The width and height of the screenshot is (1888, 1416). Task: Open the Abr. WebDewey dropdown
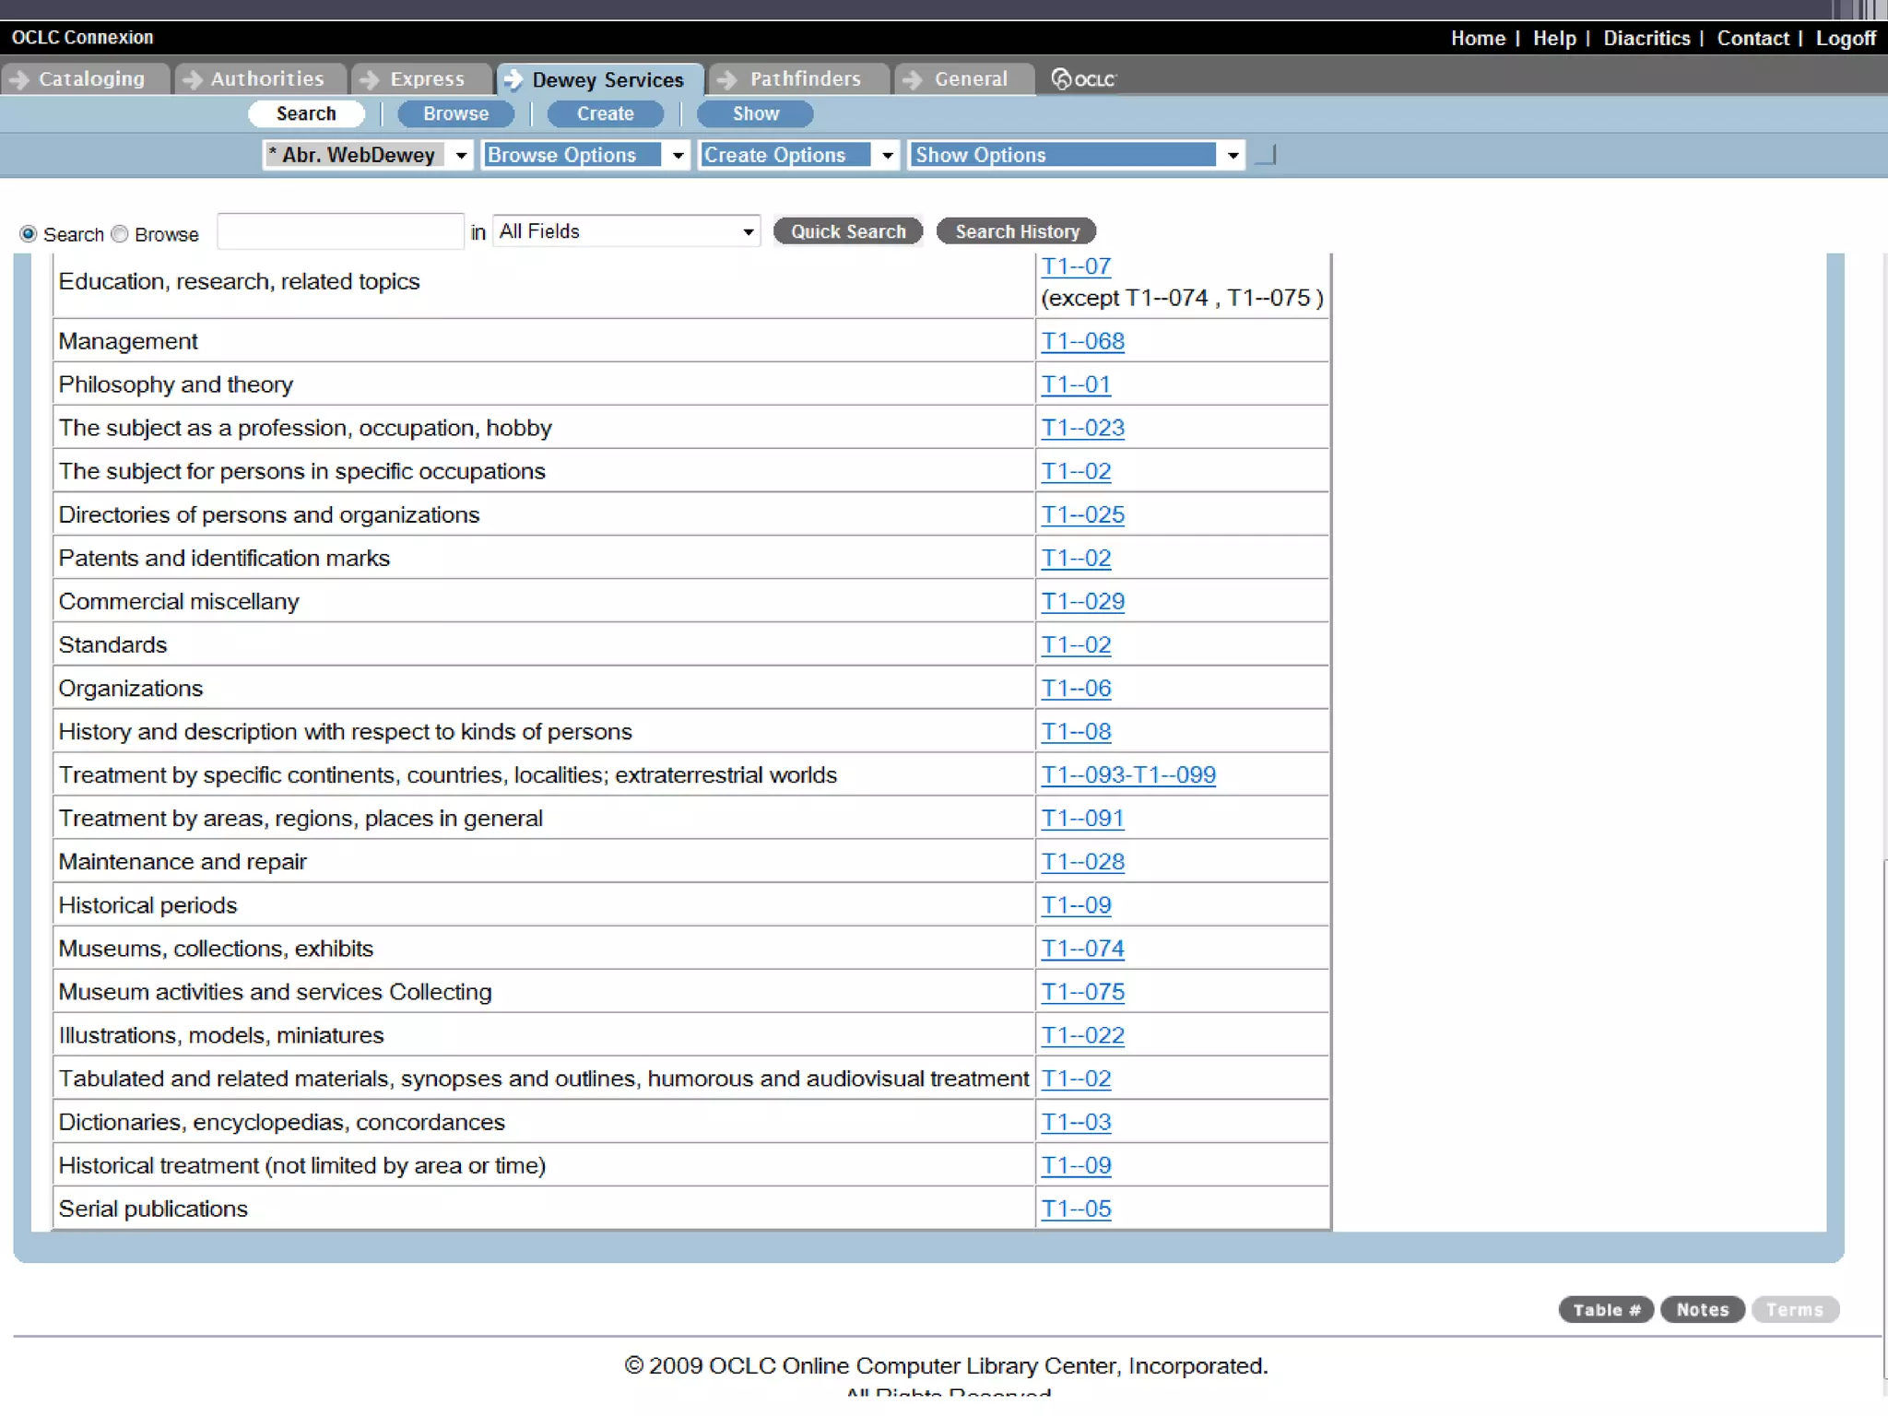368,155
